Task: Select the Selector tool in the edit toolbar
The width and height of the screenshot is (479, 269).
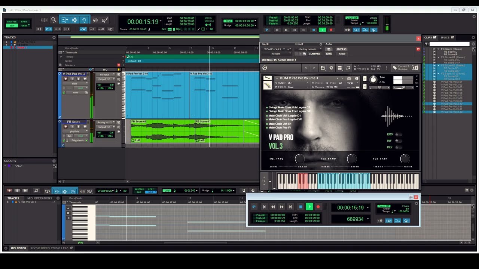Action: tap(74, 20)
